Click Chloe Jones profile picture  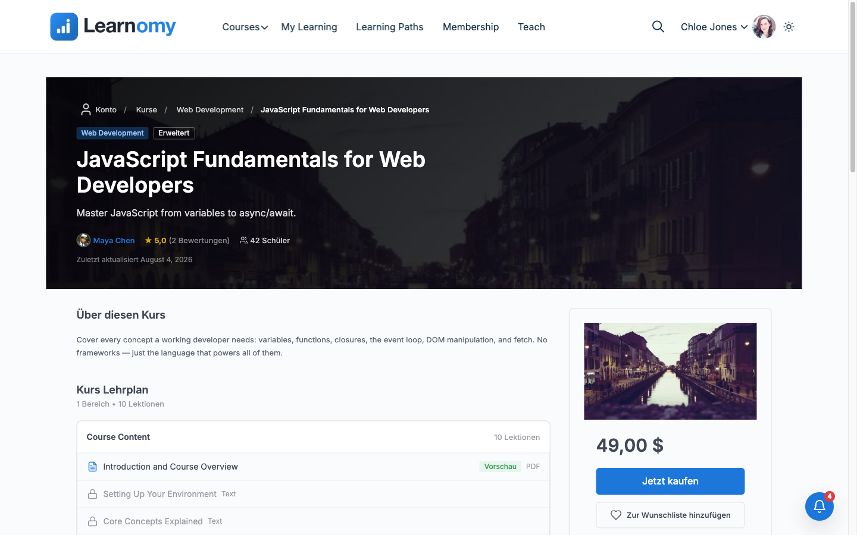click(764, 27)
